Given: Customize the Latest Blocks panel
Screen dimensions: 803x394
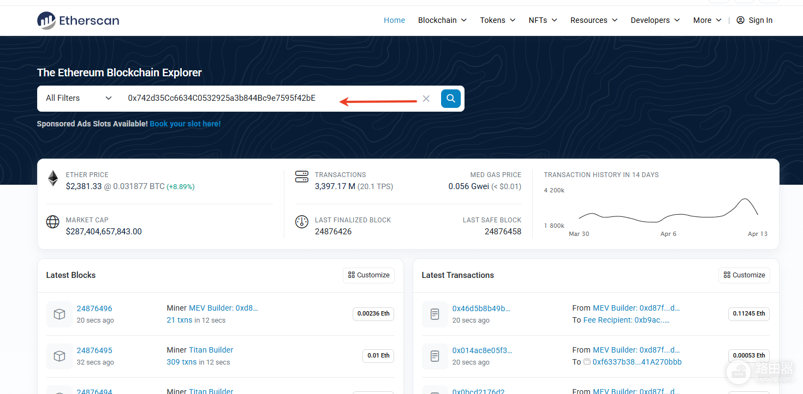Looking at the screenshot, I should (x=369, y=275).
